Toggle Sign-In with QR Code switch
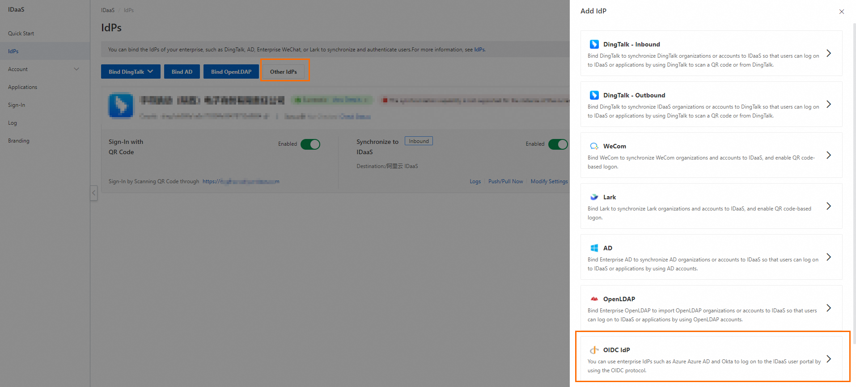Viewport: 856px width, 387px height. 310,144
